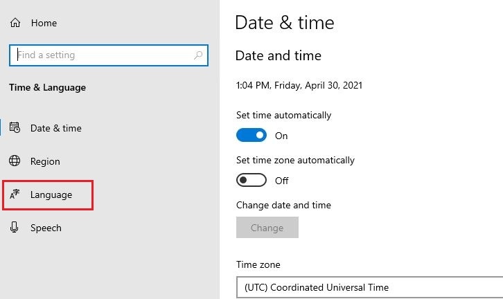Click the search magnifier icon
This screenshot has width=503, height=299.
(x=198, y=55)
